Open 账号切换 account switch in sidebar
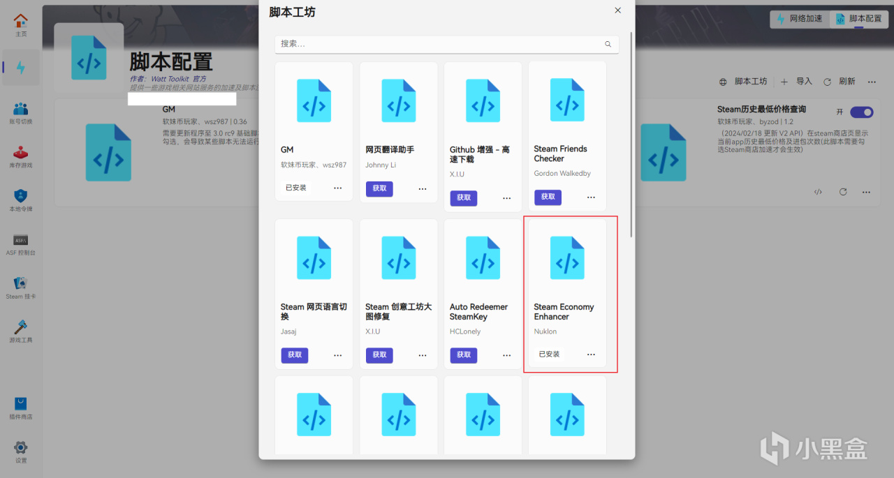This screenshot has height=478, width=894. 21,113
